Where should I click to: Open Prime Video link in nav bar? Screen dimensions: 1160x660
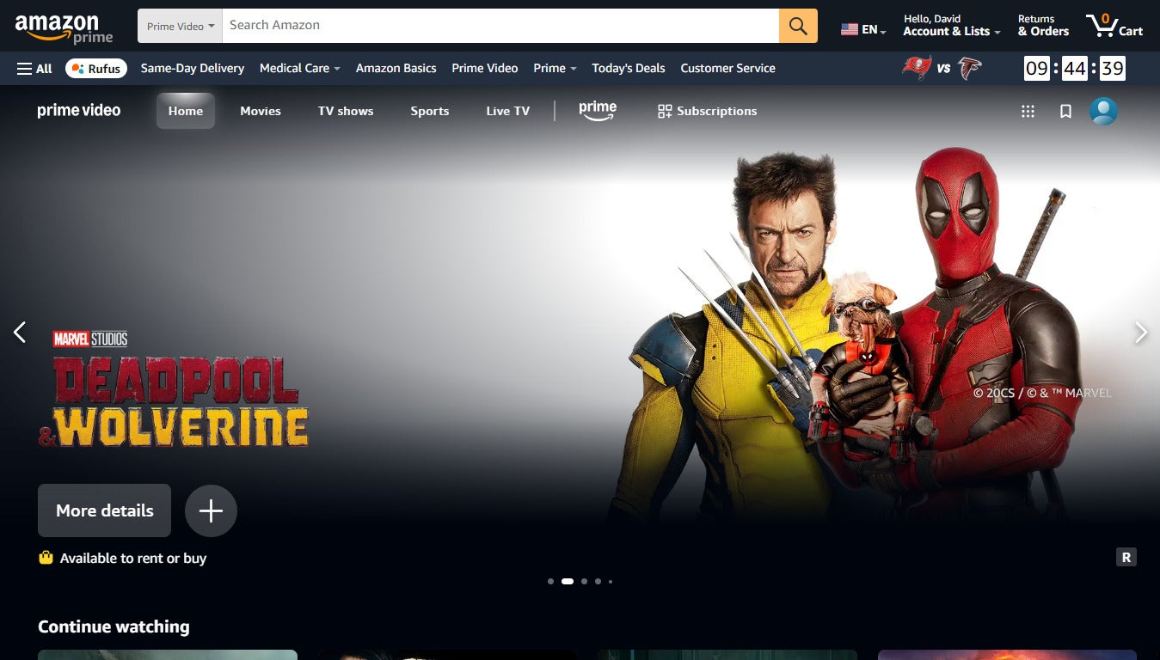(485, 68)
